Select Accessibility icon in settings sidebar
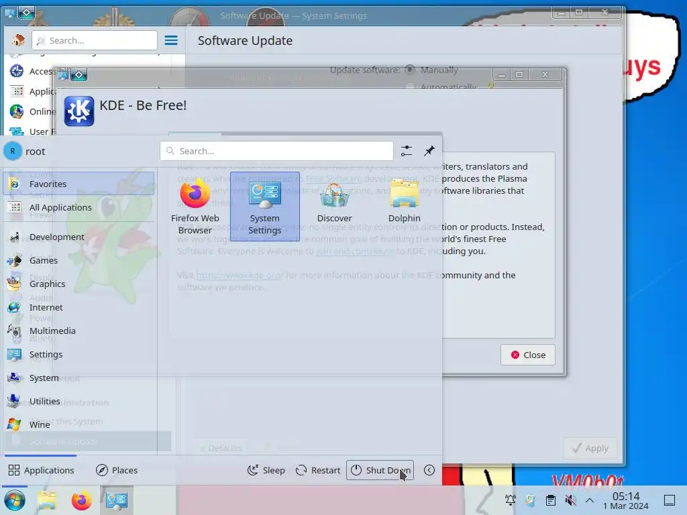This screenshot has width=687, height=515. (17, 71)
